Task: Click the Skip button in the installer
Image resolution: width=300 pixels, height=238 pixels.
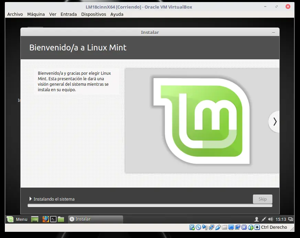Action: (262, 199)
